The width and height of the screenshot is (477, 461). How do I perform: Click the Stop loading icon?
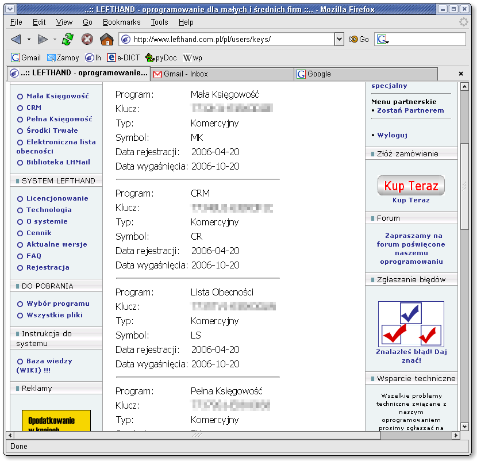tap(87, 40)
